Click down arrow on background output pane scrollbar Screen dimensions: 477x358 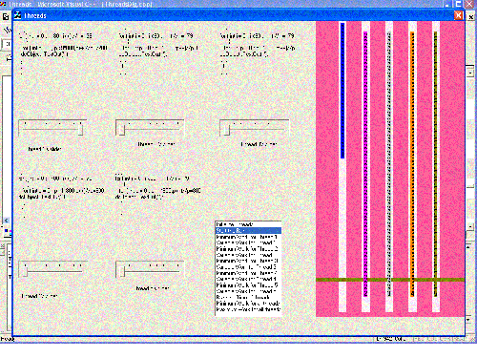(468, 320)
